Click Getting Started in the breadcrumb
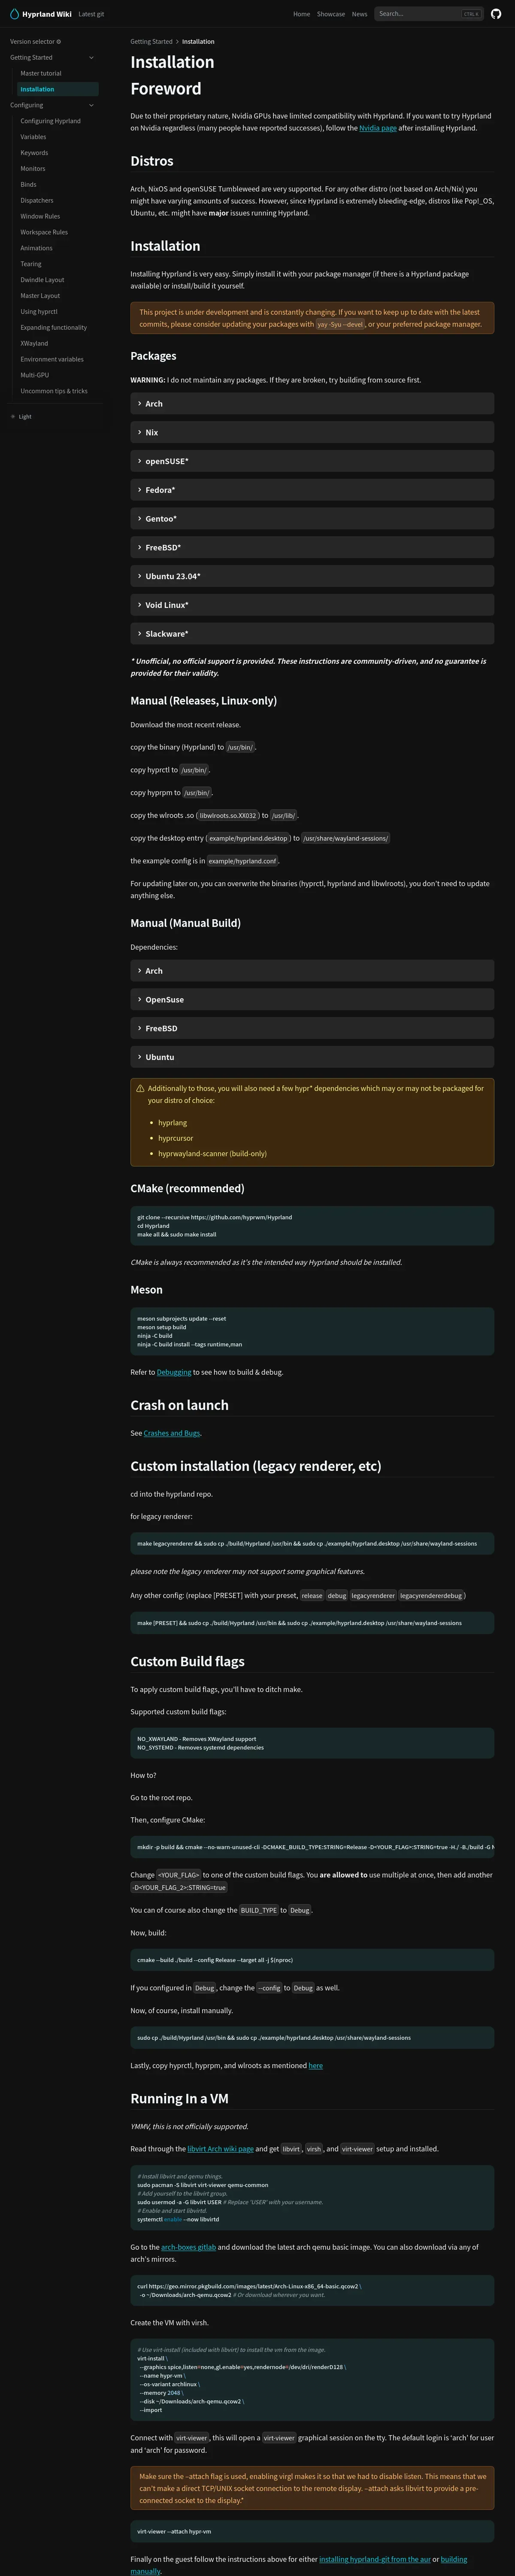This screenshot has width=515, height=2576. click(x=152, y=42)
